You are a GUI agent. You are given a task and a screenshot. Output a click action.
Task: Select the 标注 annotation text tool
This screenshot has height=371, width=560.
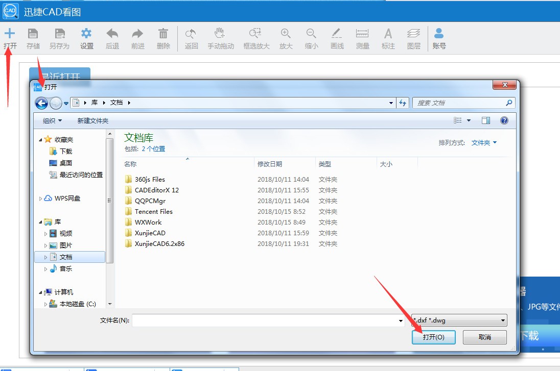click(x=388, y=34)
